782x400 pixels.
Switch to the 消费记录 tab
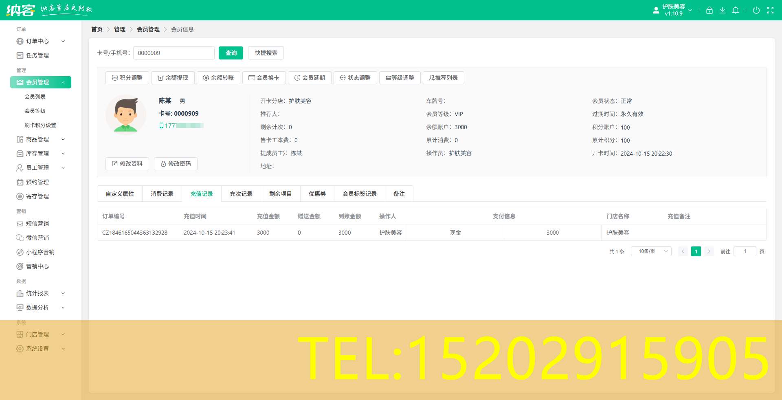pos(162,193)
